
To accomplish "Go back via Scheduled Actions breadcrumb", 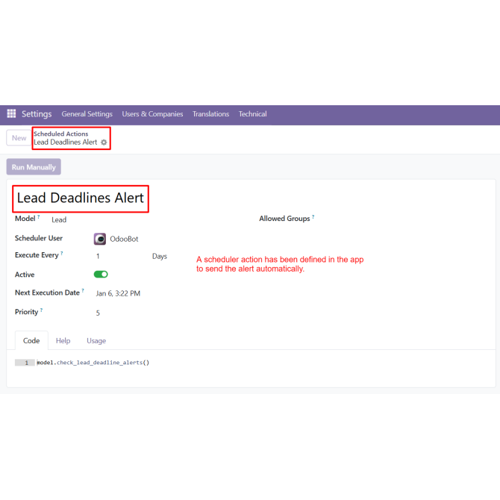I will [x=61, y=134].
